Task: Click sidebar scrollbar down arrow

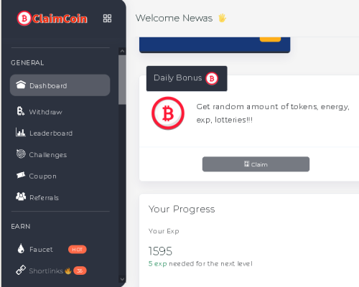Action: pyautogui.click(x=122, y=279)
